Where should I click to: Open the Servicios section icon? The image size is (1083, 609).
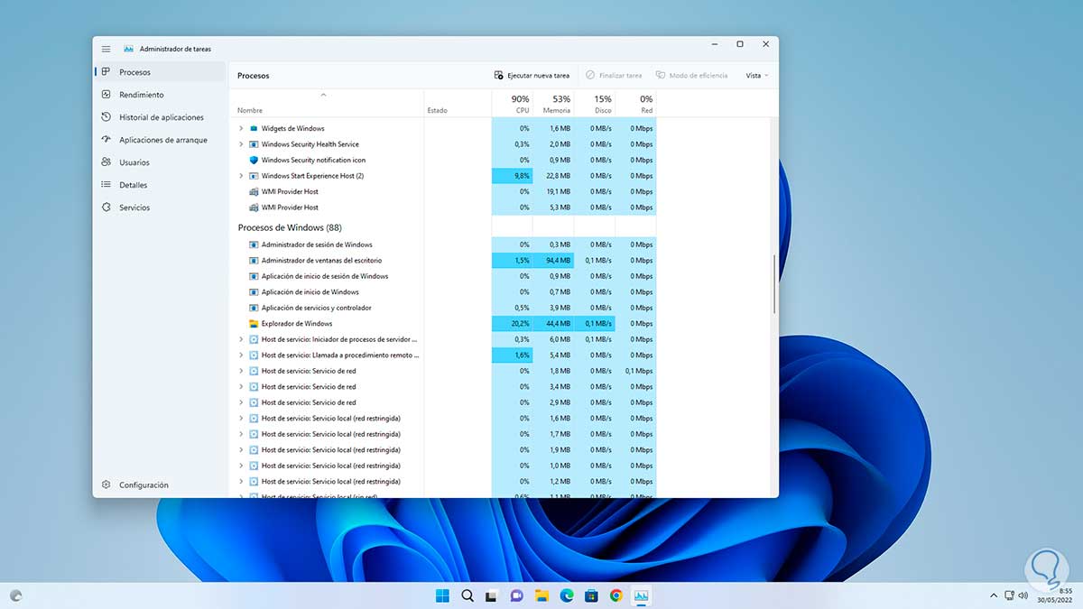pyautogui.click(x=106, y=208)
